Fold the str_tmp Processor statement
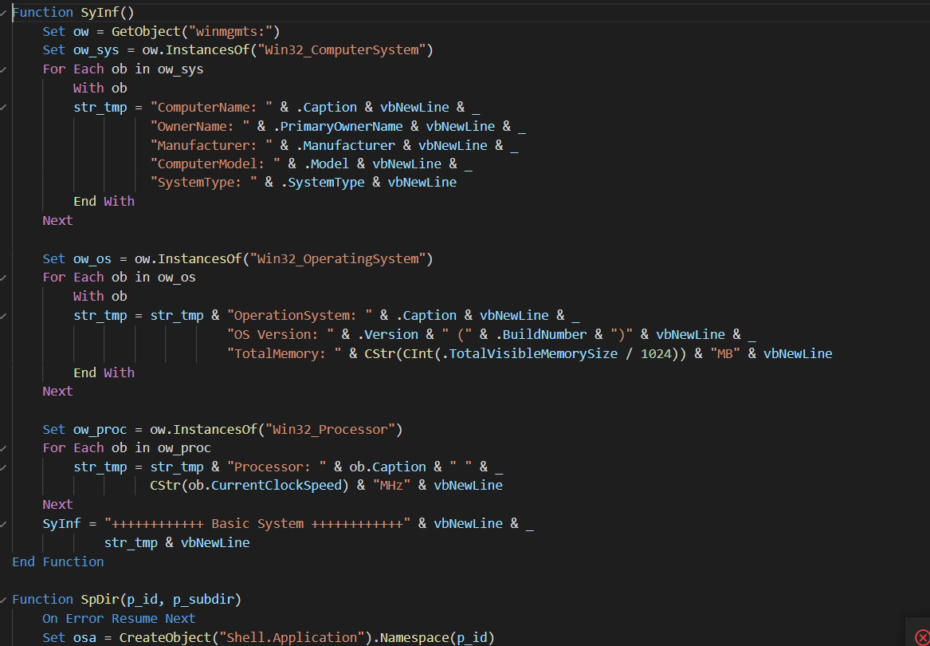 tap(3, 467)
